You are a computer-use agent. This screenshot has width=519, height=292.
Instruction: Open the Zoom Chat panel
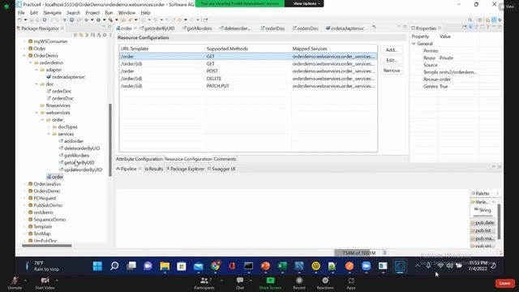pos(240,283)
